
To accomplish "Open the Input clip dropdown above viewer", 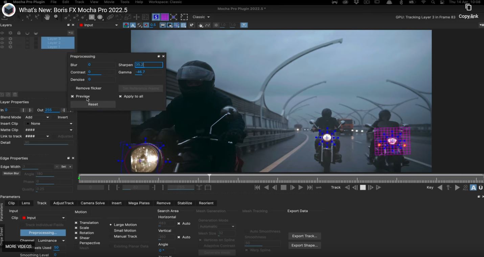I will [99, 25].
